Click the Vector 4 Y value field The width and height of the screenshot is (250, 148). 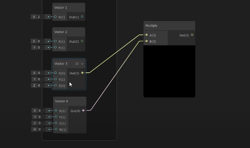click(x=42, y=117)
